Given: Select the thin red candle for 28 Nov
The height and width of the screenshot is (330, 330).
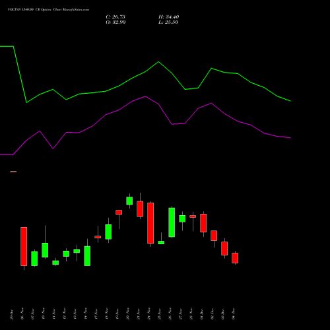Looking at the screenshot, I should 193,216.
